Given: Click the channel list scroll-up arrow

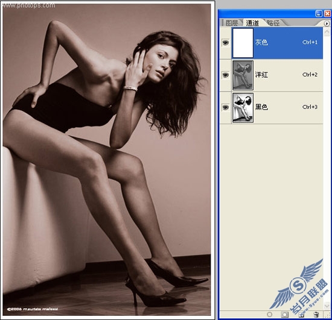Looking at the screenshot, I should click(327, 31).
